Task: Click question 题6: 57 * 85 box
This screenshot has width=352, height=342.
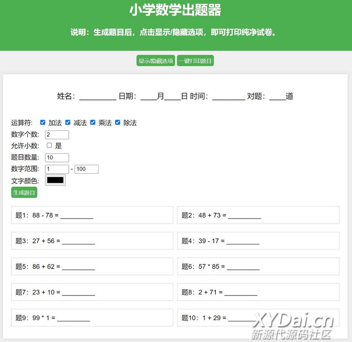Action: click(x=258, y=267)
